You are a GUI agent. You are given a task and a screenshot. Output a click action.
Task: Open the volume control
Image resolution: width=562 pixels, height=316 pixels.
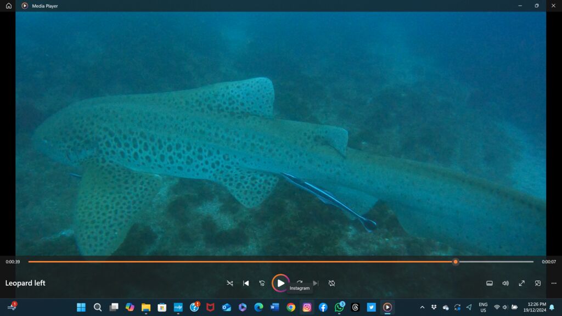pos(505,283)
